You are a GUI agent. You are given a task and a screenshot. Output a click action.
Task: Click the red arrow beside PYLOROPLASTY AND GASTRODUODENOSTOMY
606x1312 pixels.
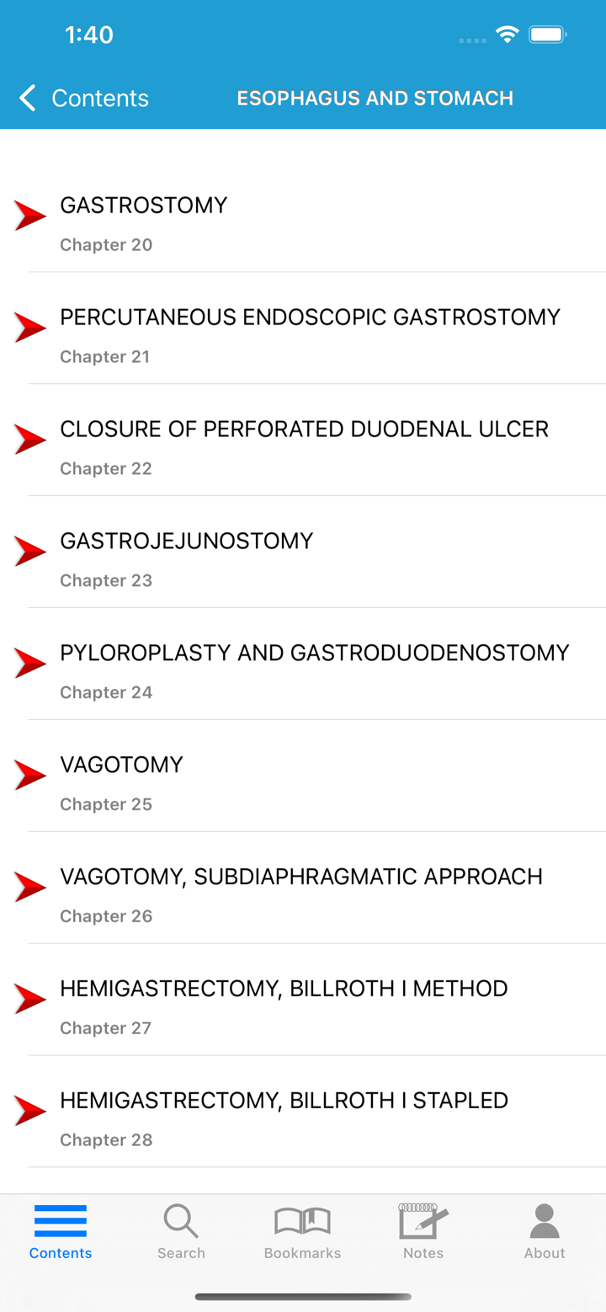click(30, 663)
